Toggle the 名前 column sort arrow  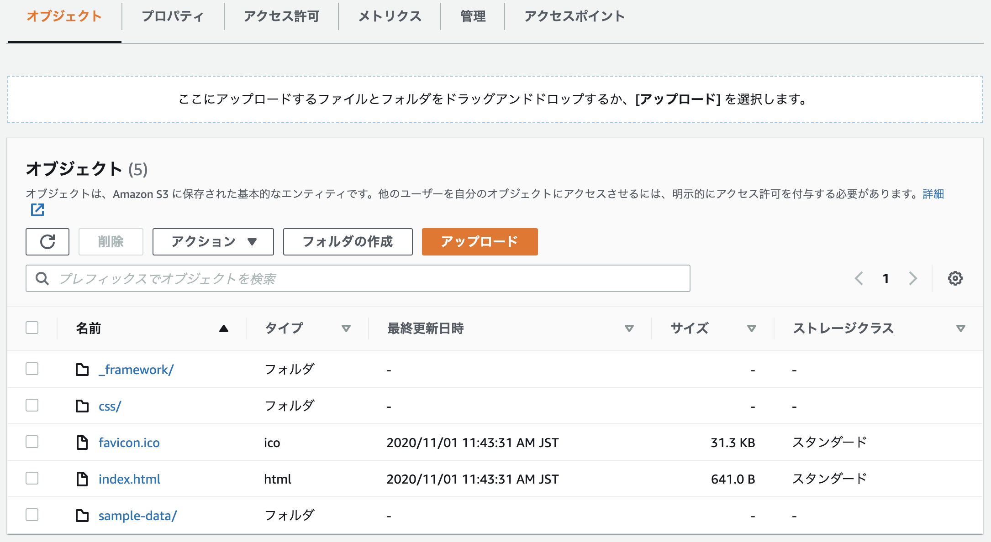(x=223, y=328)
